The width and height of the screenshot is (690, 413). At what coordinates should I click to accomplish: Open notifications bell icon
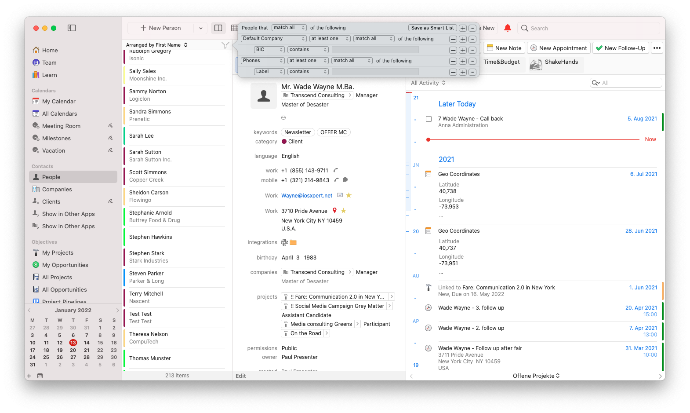click(x=508, y=28)
